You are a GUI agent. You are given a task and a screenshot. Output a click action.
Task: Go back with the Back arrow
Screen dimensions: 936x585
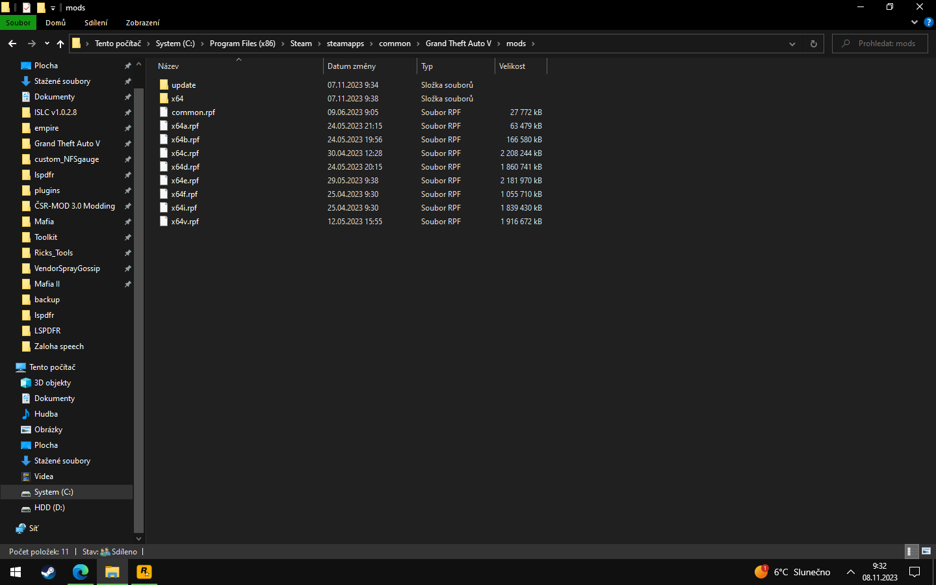(12, 44)
